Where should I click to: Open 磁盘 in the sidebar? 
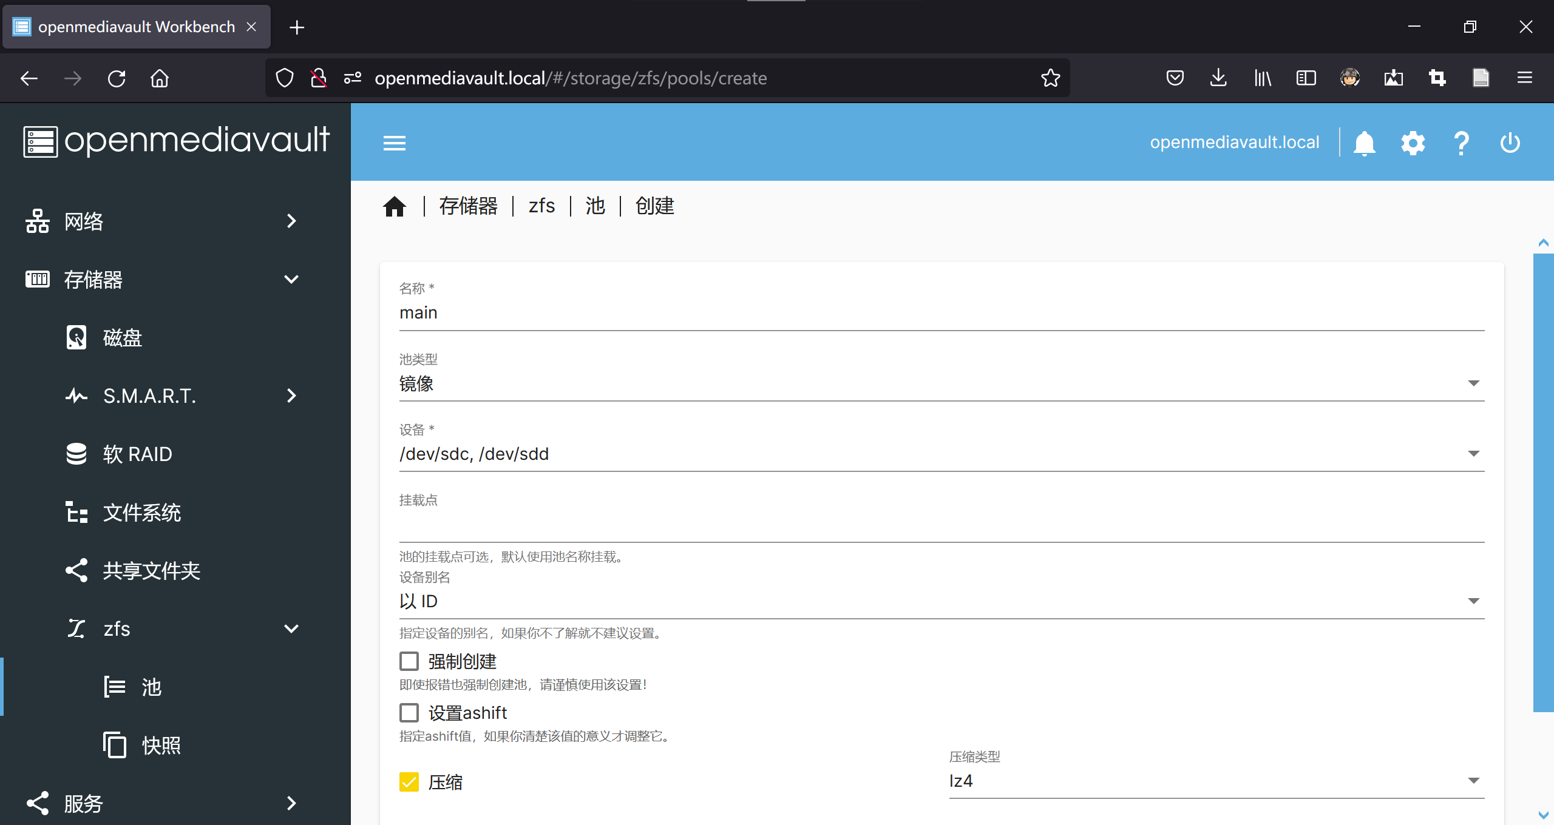coord(123,338)
